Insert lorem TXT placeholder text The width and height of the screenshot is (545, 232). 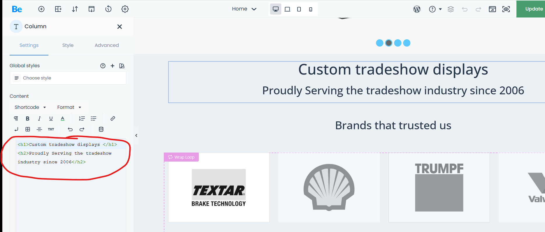point(51,129)
